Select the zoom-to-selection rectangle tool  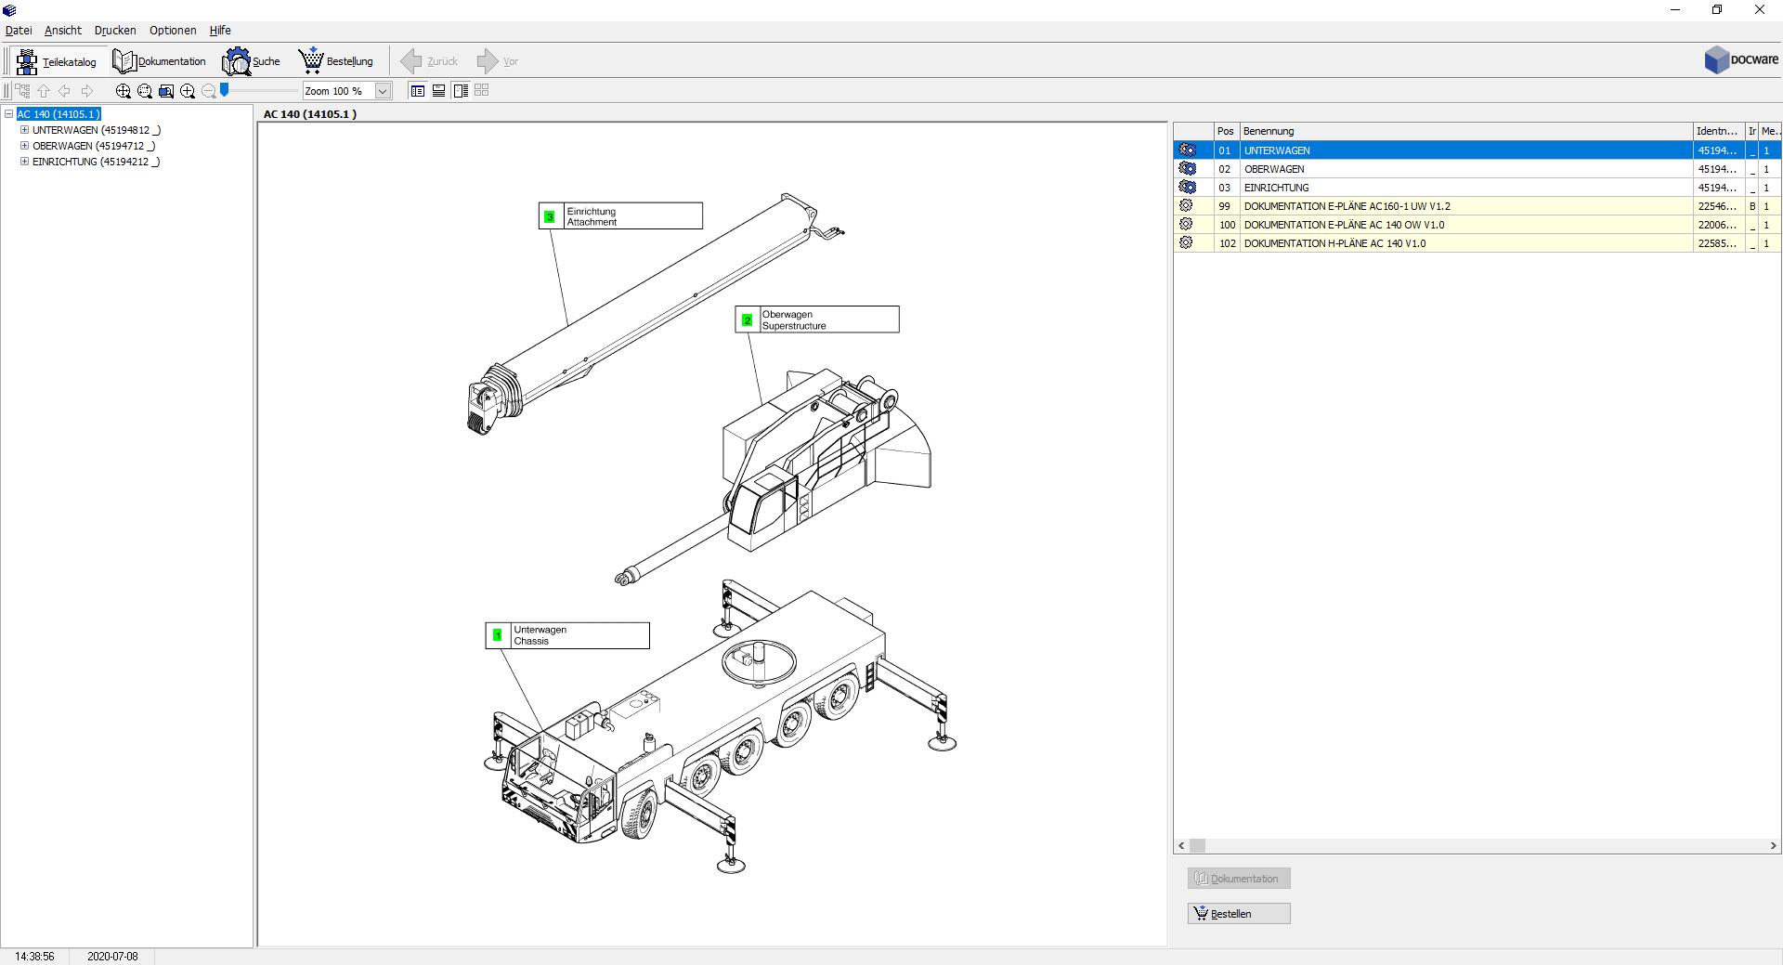(x=144, y=90)
